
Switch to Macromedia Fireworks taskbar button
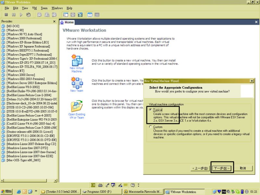tap(143, 192)
